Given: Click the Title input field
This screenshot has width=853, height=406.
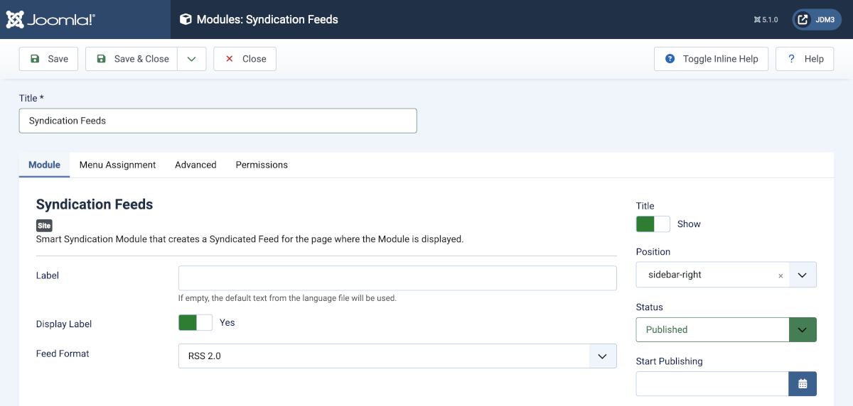Looking at the screenshot, I should point(218,121).
